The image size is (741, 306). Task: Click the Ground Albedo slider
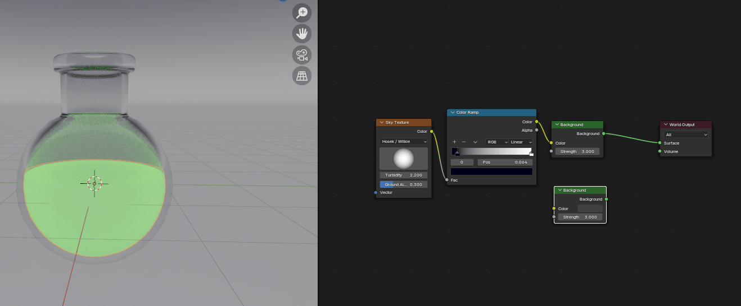(403, 184)
